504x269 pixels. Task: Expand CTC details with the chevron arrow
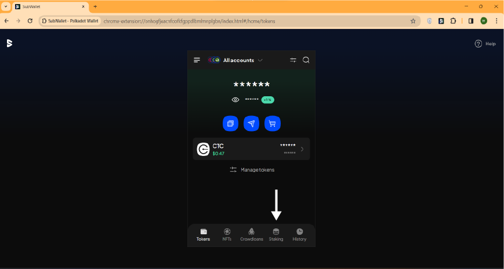pyautogui.click(x=302, y=149)
